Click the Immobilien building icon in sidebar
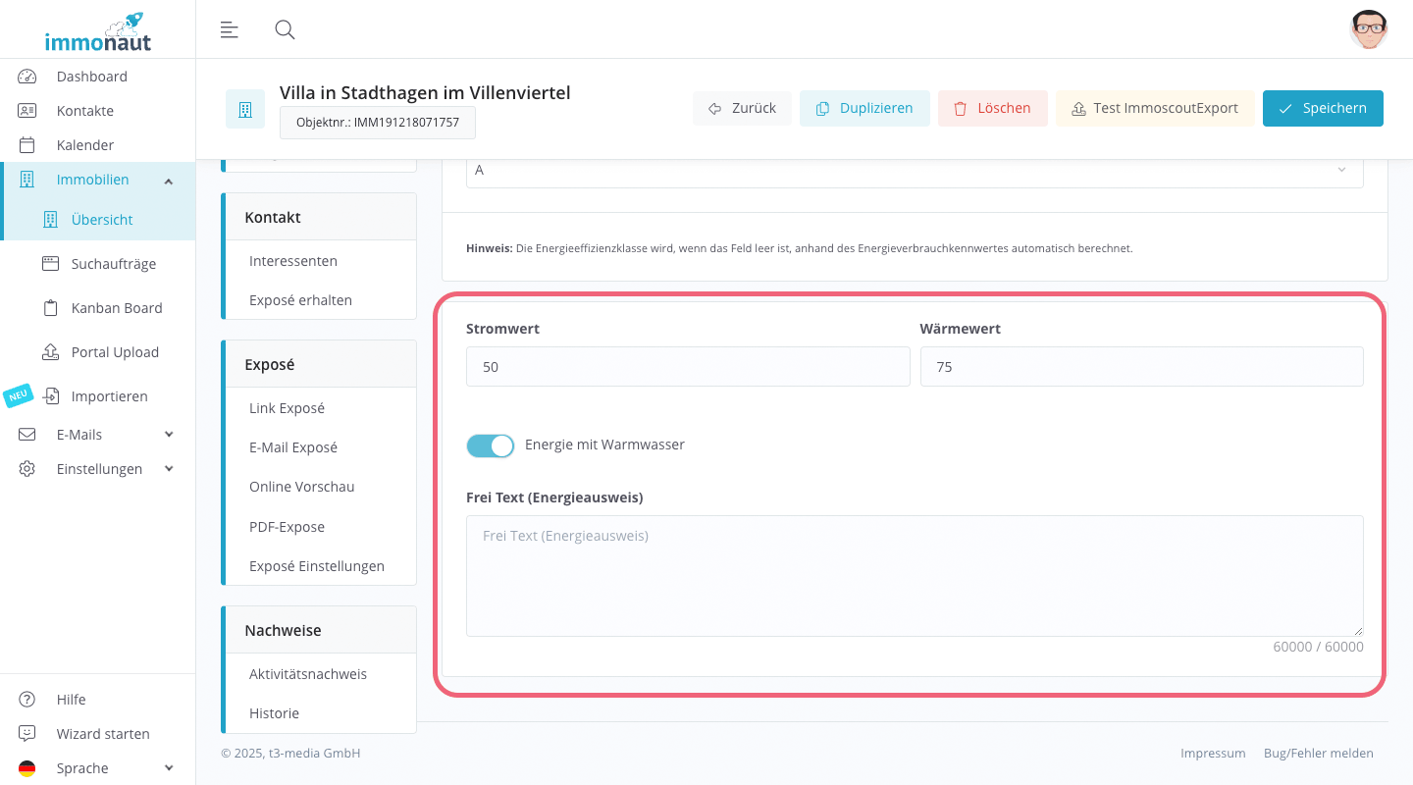1413x785 pixels. (x=27, y=180)
